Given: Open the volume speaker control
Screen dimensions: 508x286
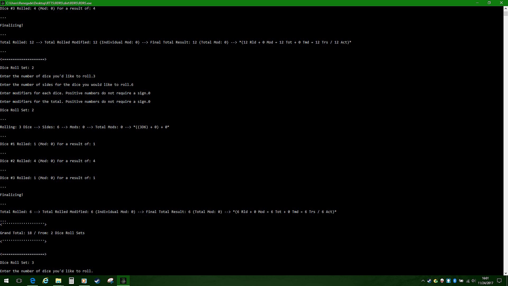Looking at the screenshot, I should pyautogui.click(x=474, y=281).
